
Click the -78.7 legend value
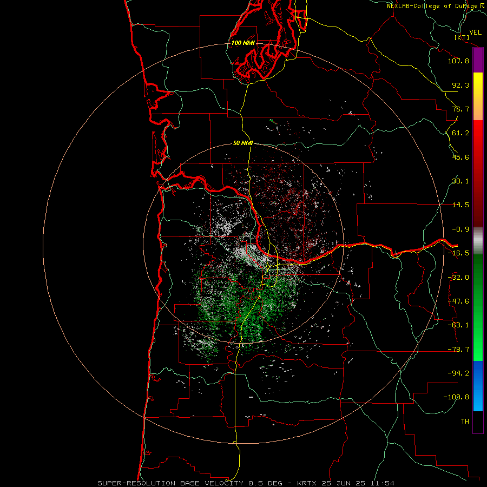pos(458,350)
